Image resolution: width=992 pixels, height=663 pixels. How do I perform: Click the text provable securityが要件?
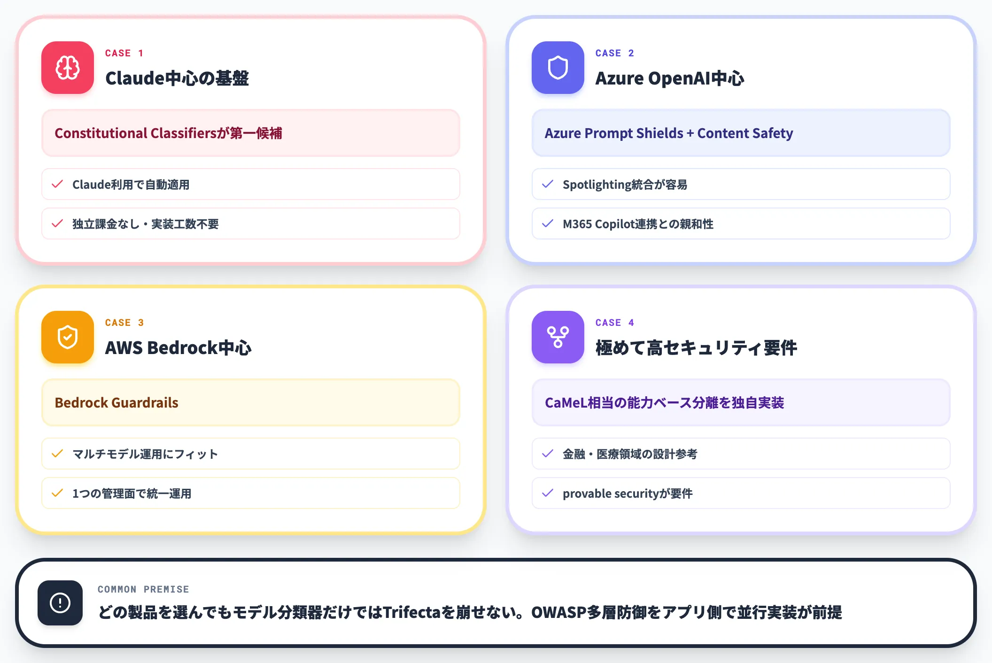pos(628,493)
